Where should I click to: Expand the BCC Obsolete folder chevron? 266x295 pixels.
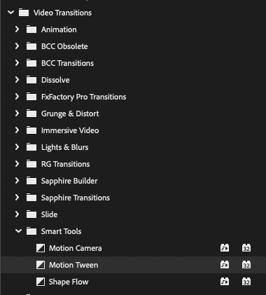coord(17,46)
